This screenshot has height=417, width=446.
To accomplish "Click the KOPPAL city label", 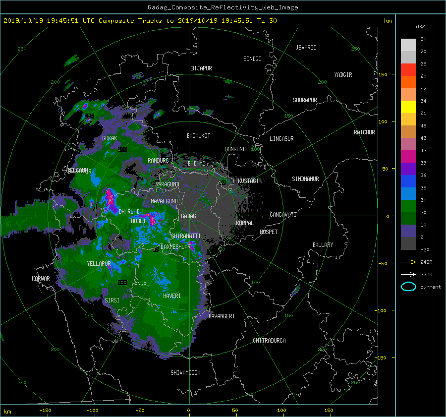I will [245, 223].
